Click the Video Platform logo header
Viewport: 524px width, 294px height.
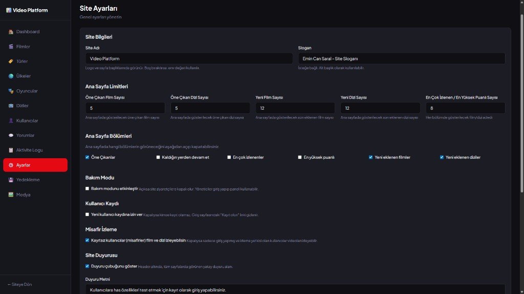27,10
